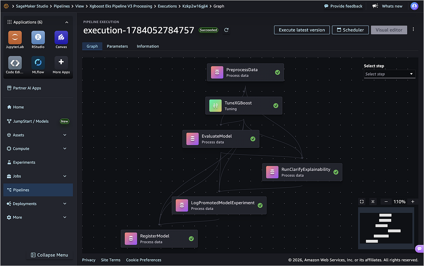
Task: Click the 110% zoom level value
Action: coord(399,202)
